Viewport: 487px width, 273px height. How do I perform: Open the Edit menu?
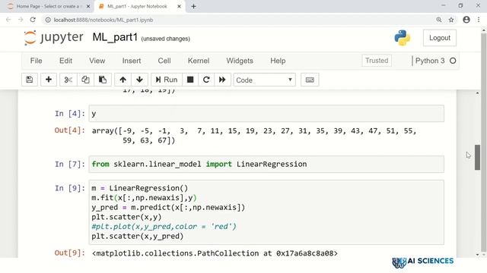click(66, 61)
